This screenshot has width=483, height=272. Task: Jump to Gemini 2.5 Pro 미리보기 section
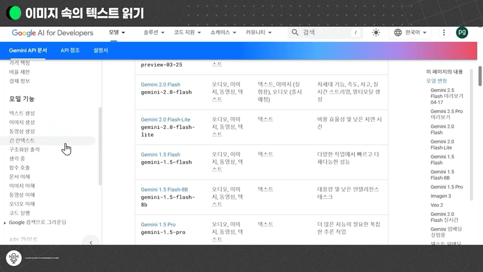[x=447, y=114]
